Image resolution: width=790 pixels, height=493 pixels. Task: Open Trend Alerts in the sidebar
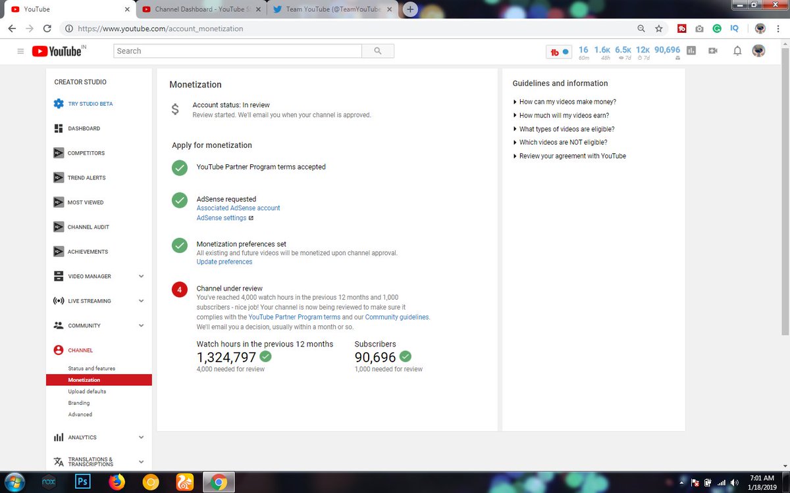coord(86,177)
